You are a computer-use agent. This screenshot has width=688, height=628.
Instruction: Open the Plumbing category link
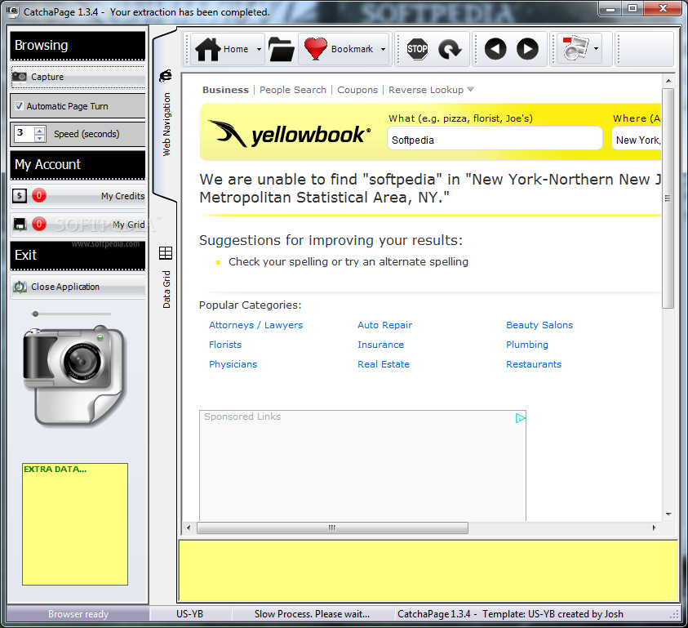(527, 345)
